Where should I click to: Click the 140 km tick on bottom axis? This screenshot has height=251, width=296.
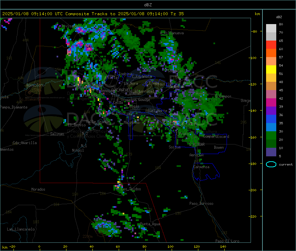(x=223, y=247)
